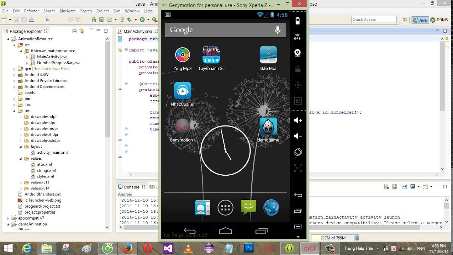453x255 pixels.
Task: Launch the demogame app in the emulator
Action: pos(268,126)
